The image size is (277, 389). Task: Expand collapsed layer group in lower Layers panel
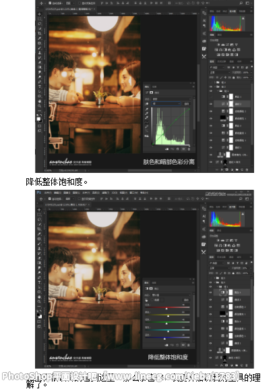[214, 278]
